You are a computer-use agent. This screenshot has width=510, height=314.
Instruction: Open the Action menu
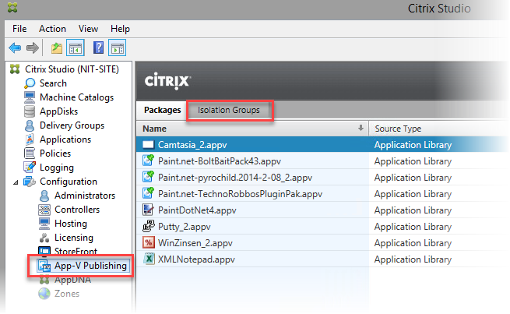52,29
